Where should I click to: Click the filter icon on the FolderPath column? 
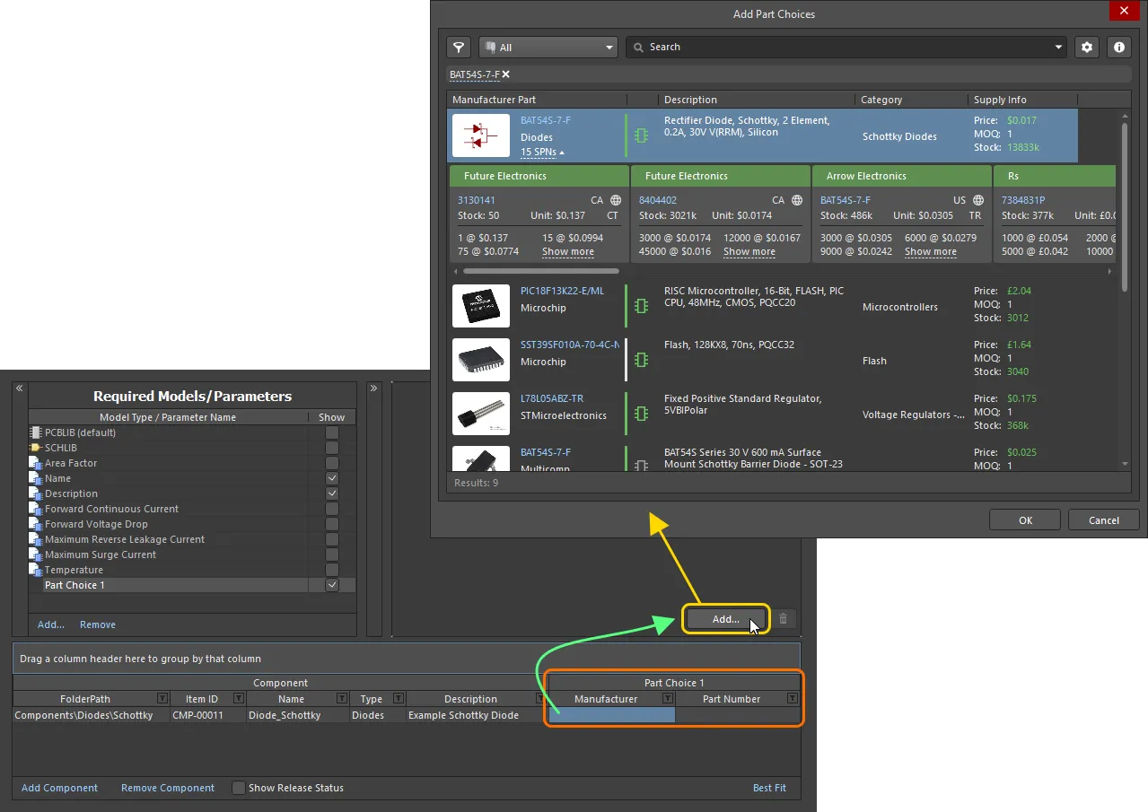click(x=162, y=699)
